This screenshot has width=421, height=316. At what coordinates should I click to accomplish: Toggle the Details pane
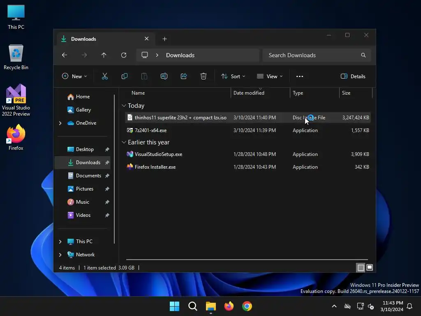353,76
